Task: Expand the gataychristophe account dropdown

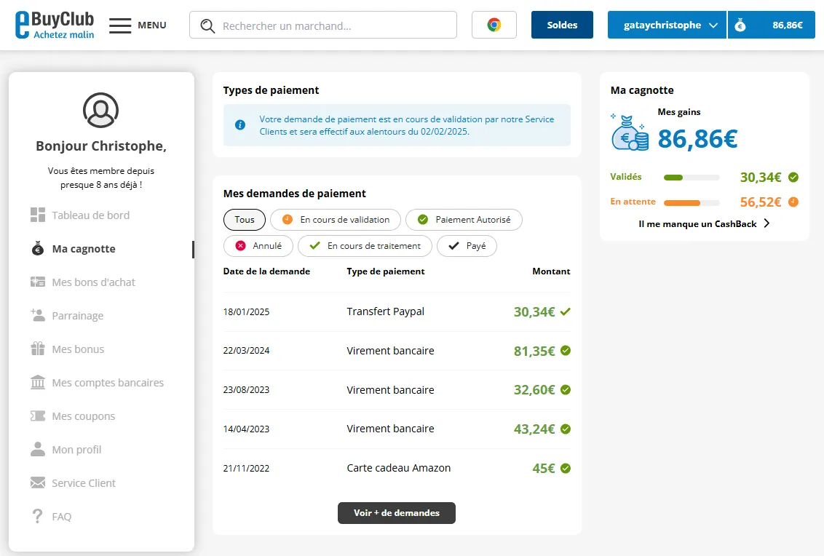Action: click(x=667, y=25)
